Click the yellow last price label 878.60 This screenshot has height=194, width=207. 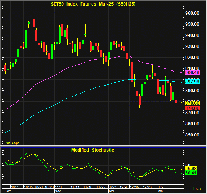pos(192,103)
